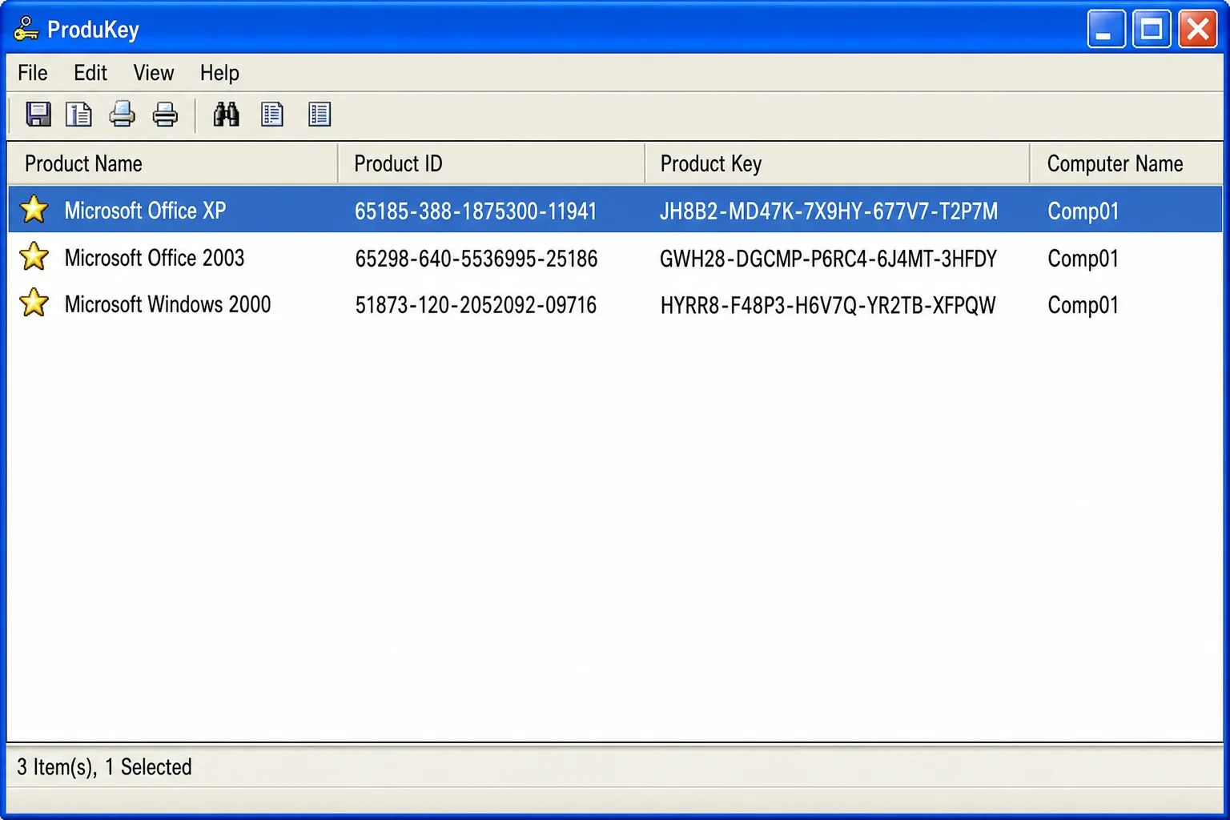Sort by the Product Name column header

coord(173,164)
